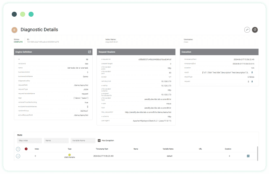Image resolution: width=269 pixels, height=174 pixels.
Task: Open details icon for state row 0
Action: pos(248,156)
